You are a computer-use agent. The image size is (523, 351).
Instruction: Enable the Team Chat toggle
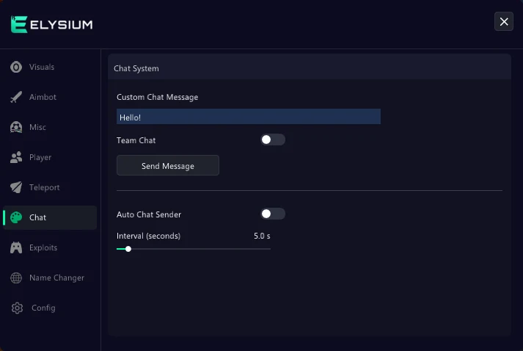273,140
